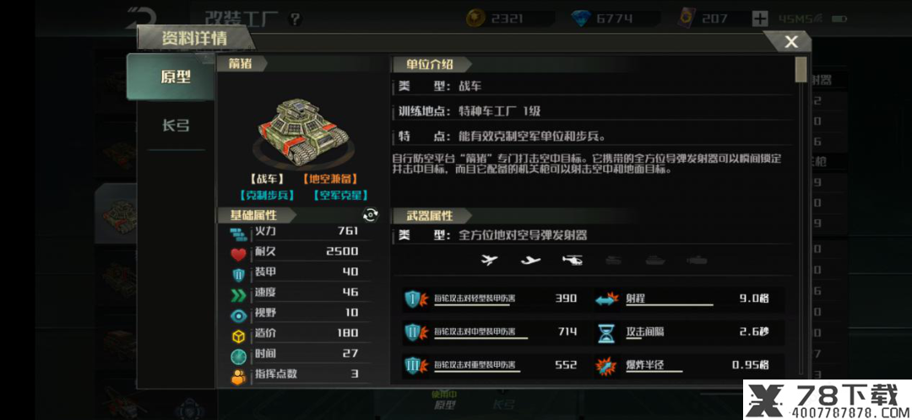
Task: Click the refresh icon next to 基础属性
Action: [371, 215]
